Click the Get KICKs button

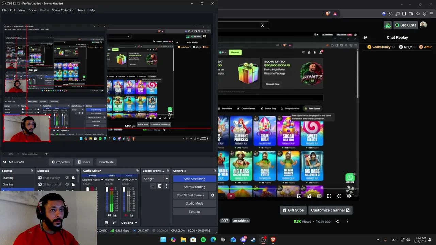point(405,25)
